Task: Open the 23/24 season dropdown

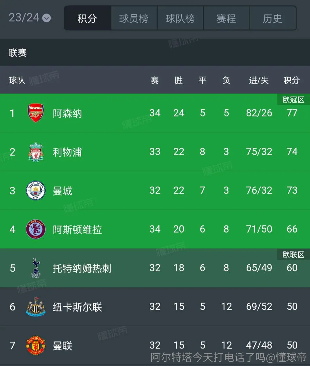Action: click(30, 18)
